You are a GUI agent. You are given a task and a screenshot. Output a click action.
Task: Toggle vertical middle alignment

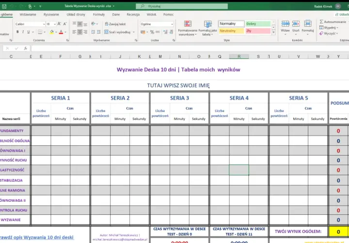click(x=79, y=24)
